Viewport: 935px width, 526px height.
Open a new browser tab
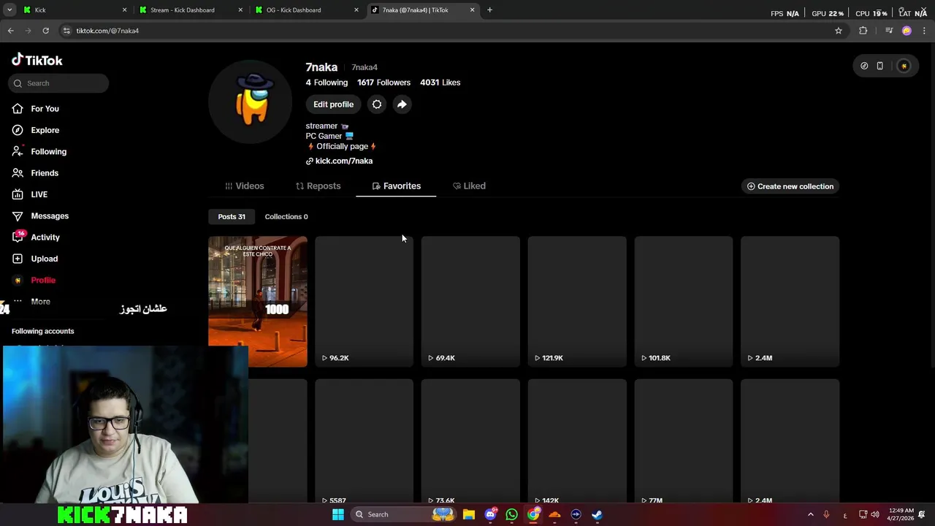489,10
